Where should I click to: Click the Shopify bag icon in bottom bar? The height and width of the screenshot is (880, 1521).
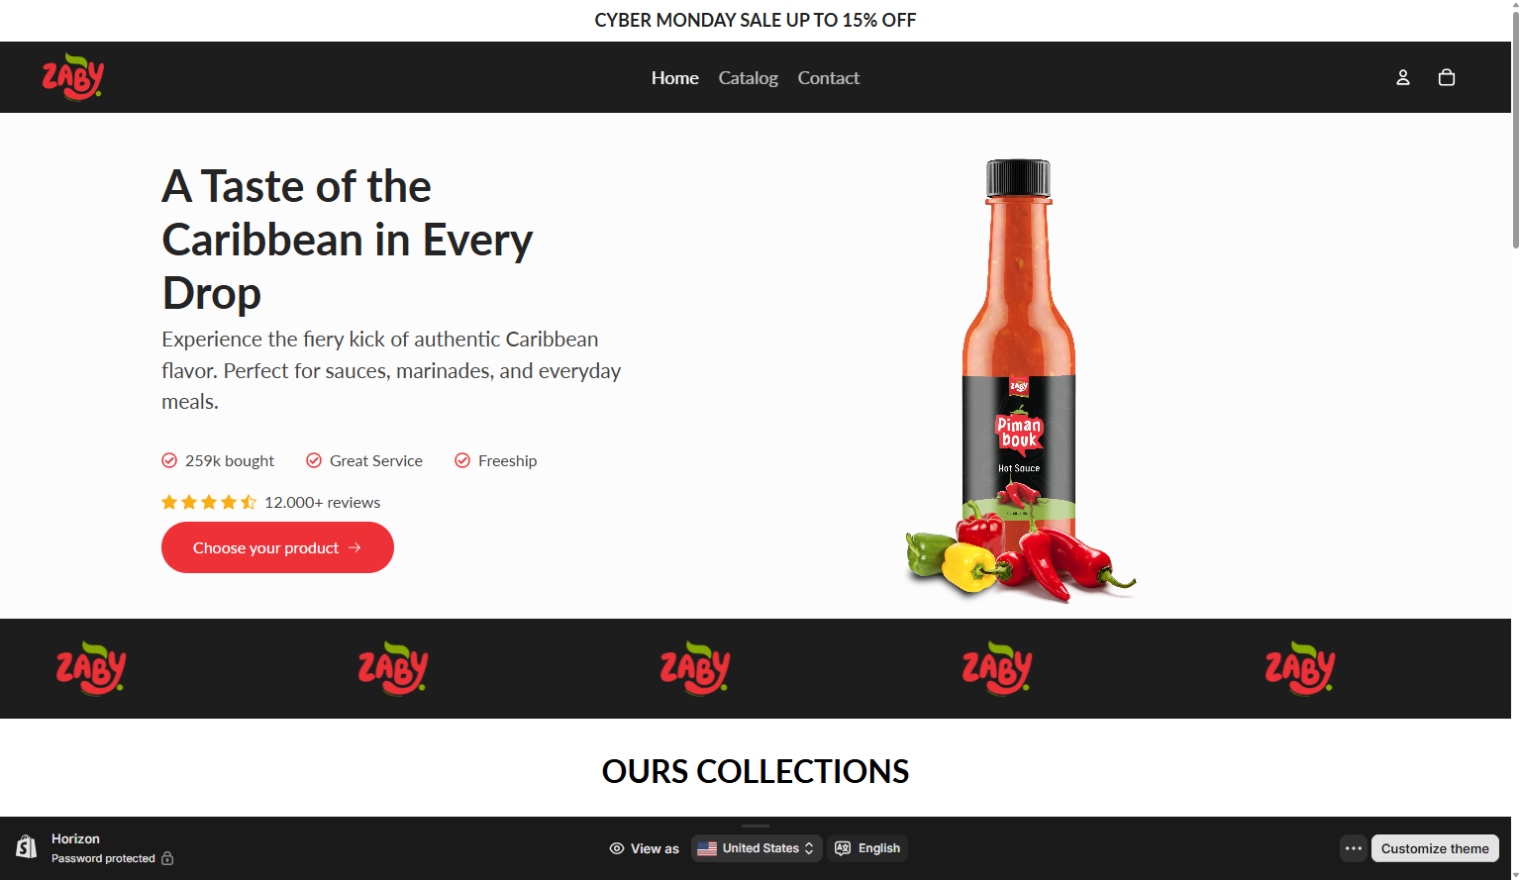[x=27, y=847]
